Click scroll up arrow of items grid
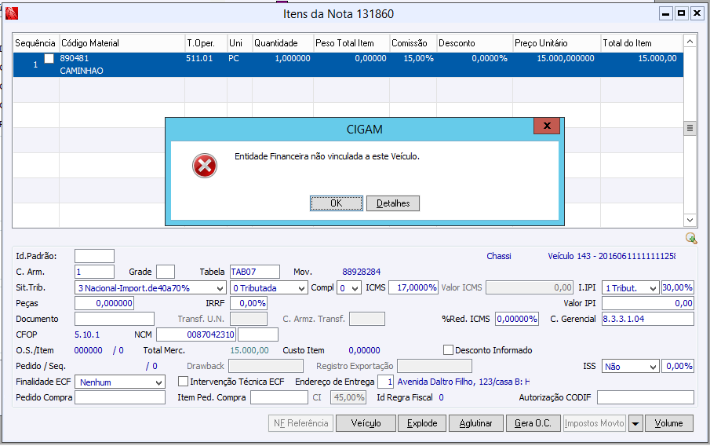Image resolution: width=710 pixels, height=446 pixels. pyautogui.click(x=690, y=42)
